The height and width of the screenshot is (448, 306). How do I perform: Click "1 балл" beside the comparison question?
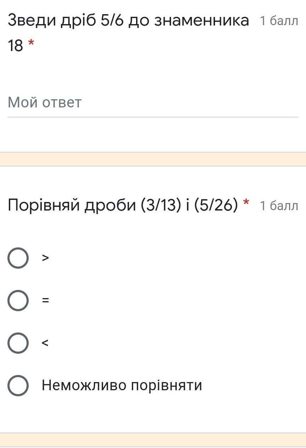pos(279,206)
